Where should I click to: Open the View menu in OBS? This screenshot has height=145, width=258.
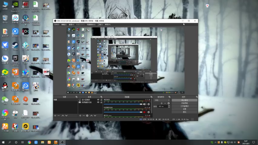tap(71, 24)
